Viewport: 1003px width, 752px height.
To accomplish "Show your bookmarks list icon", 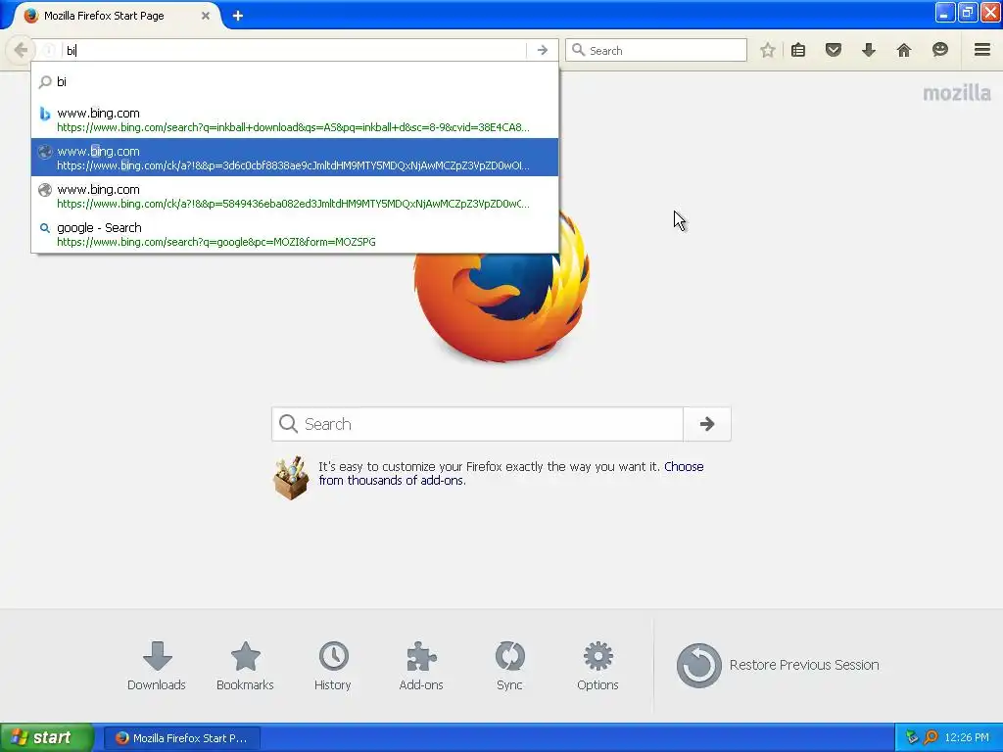I will click(798, 50).
